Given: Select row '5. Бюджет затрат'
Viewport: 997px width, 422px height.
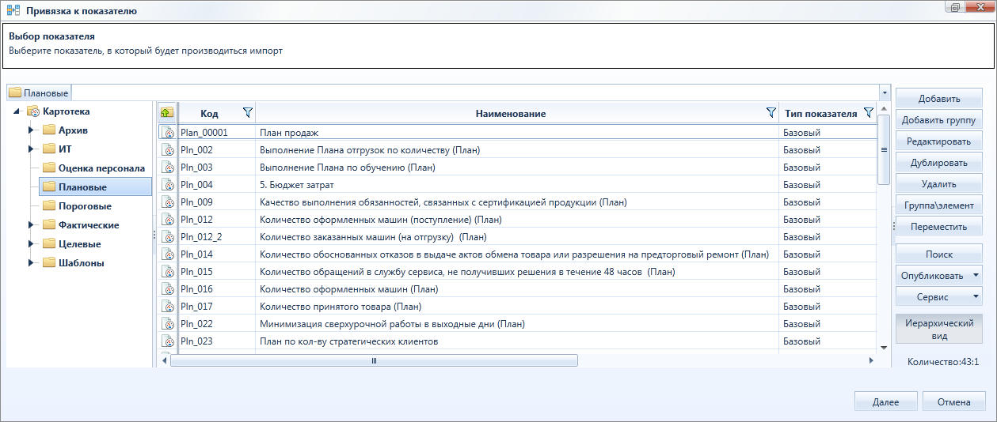Looking at the screenshot, I should [518, 184].
